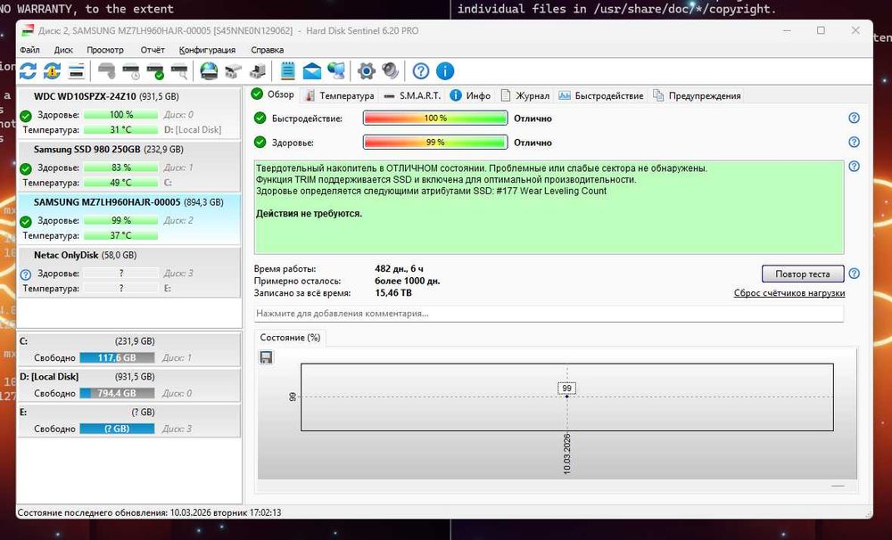Maximize the Hard Disk Sentinel window
Viewport: 892px width, 540px height.
821,30
